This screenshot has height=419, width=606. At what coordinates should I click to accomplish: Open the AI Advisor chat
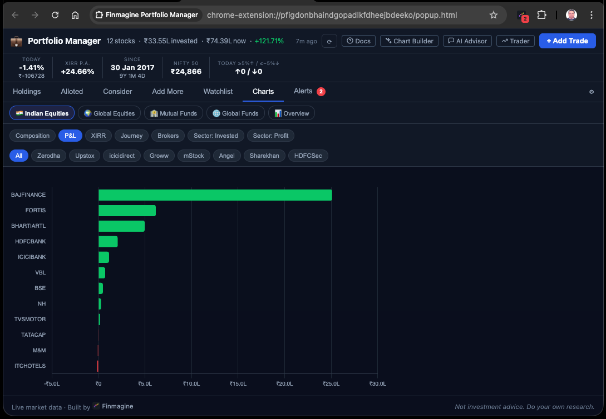[467, 41]
